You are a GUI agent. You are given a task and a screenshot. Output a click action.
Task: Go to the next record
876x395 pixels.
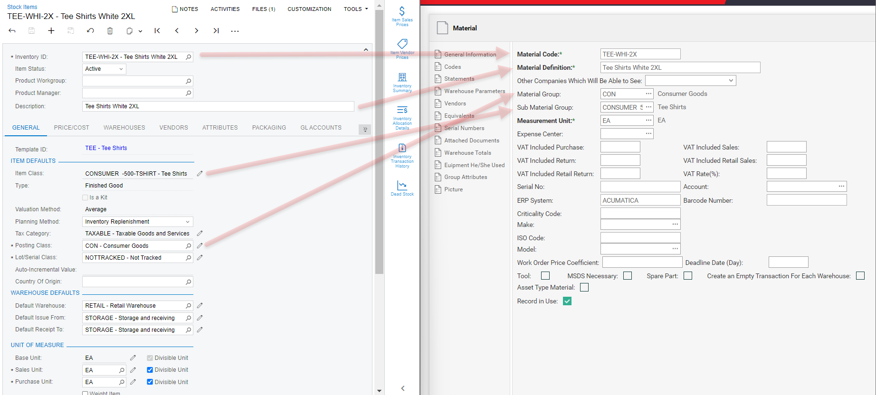pyautogui.click(x=196, y=31)
